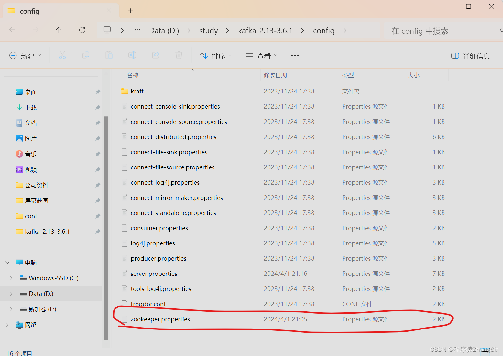Maximize the File Explorer window
This screenshot has width=503, height=356.
click(x=468, y=6)
